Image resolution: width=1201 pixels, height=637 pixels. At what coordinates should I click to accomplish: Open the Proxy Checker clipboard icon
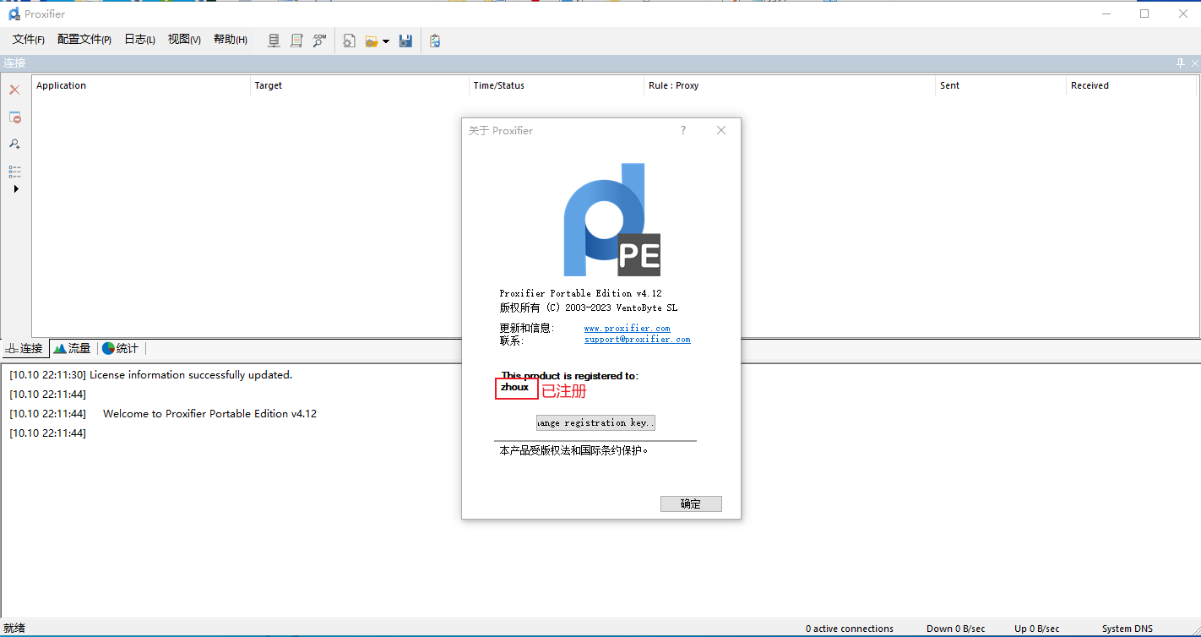[435, 41]
